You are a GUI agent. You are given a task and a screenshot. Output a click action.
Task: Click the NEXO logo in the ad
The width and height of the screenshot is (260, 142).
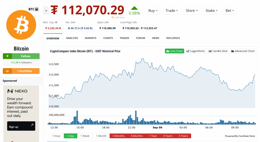17,91
